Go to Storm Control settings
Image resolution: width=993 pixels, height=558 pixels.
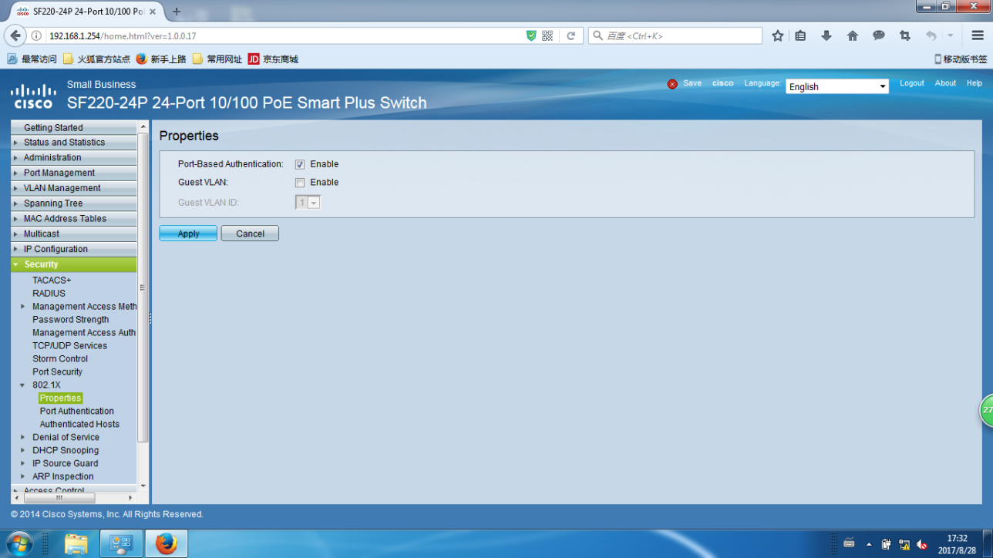[x=60, y=358]
